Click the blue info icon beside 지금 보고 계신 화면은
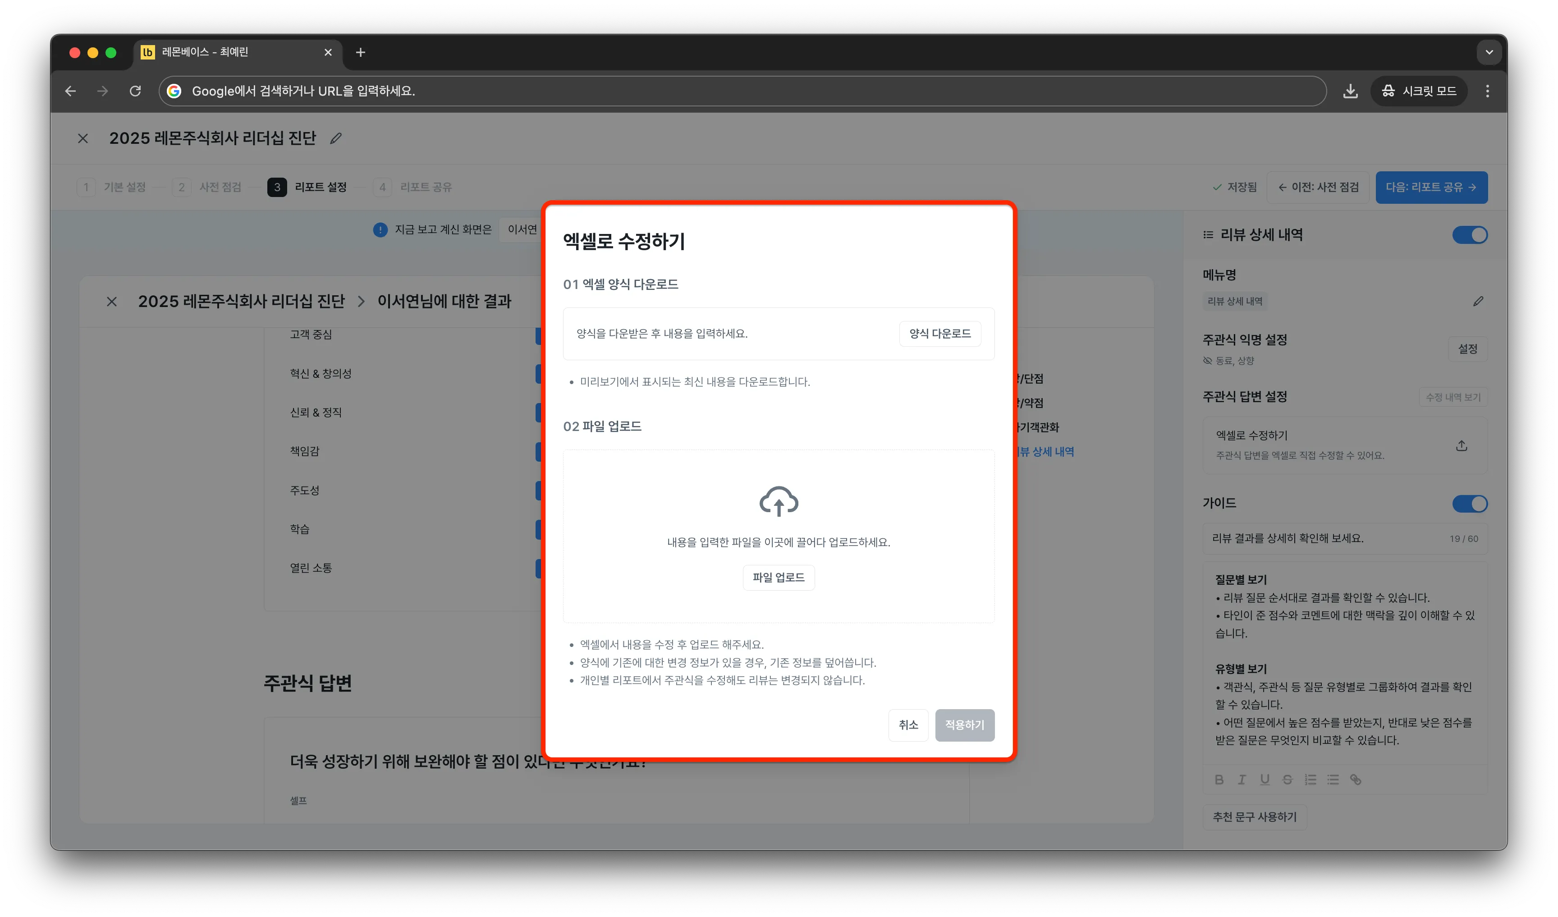Screen dimensions: 1558x917 [380, 229]
